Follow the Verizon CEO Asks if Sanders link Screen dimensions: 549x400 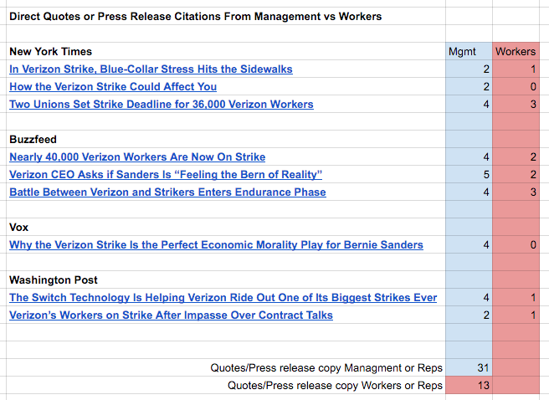(x=166, y=175)
